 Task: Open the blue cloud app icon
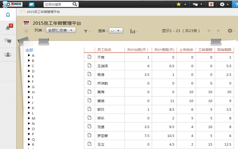(31, 4)
